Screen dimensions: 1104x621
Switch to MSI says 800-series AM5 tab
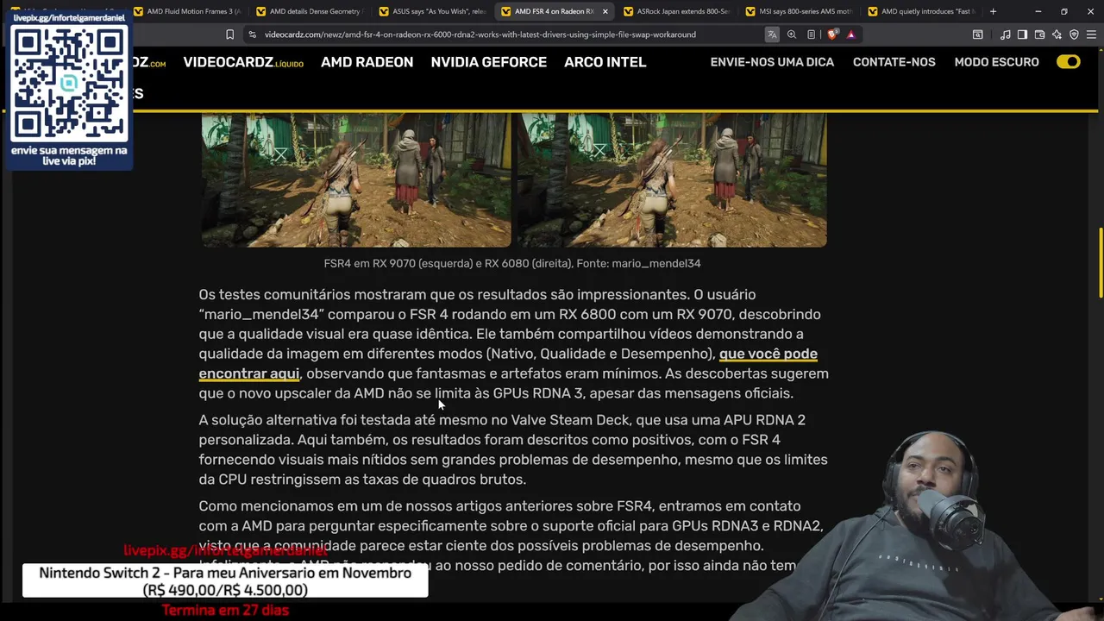pos(800,11)
